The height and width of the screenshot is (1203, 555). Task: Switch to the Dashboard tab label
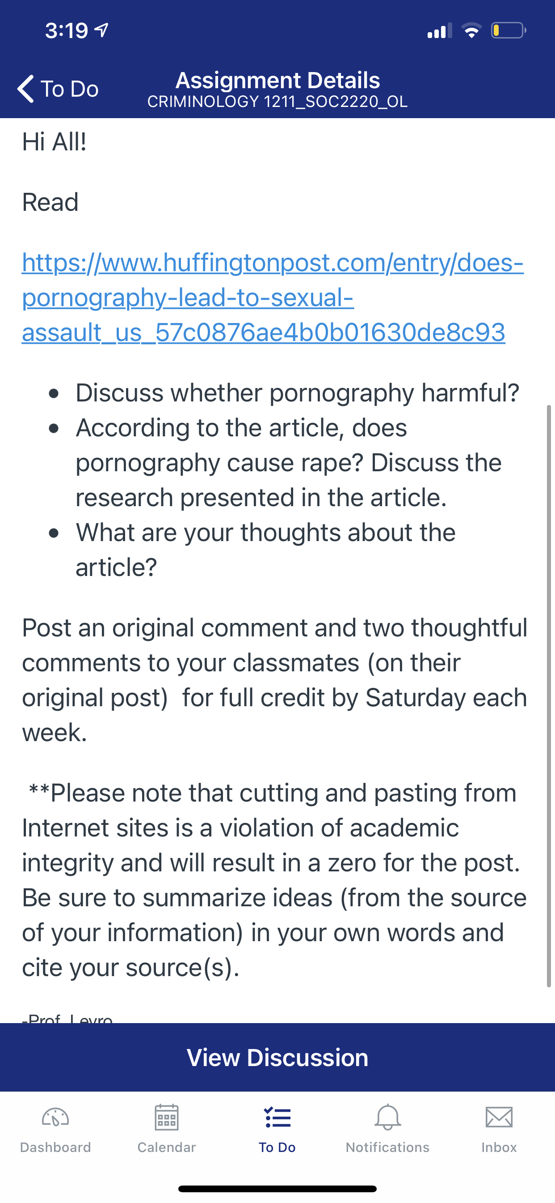pyautogui.click(x=55, y=1147)
